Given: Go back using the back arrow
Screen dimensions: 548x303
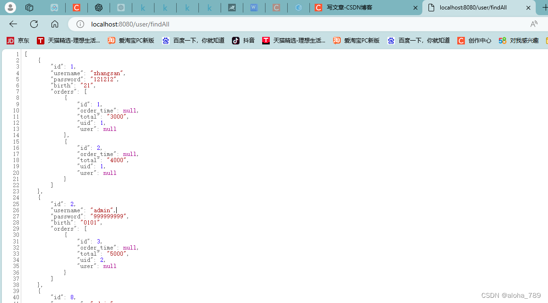Looking at the screenshot, I should click(13, 24).
